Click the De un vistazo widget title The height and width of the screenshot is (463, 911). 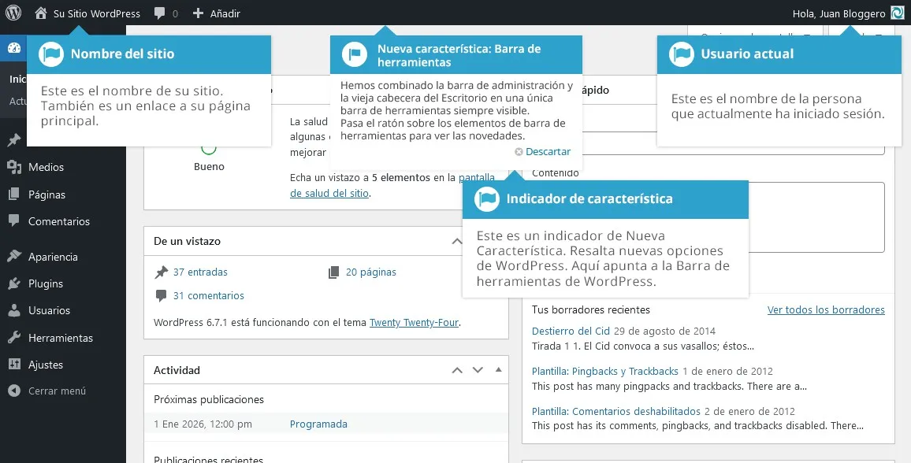pos(187,242)
